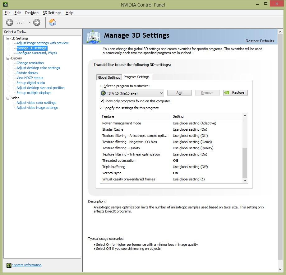Open Adjust desktop color settings
This screenshot has height=275, width=286.
tap(38, 68)
